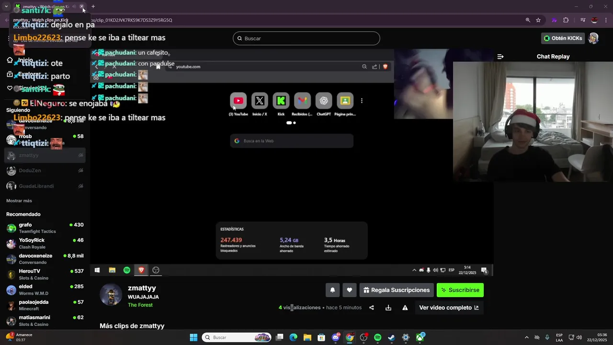
Task: Share the clip using the share icon
Action: tap(372, 308)
